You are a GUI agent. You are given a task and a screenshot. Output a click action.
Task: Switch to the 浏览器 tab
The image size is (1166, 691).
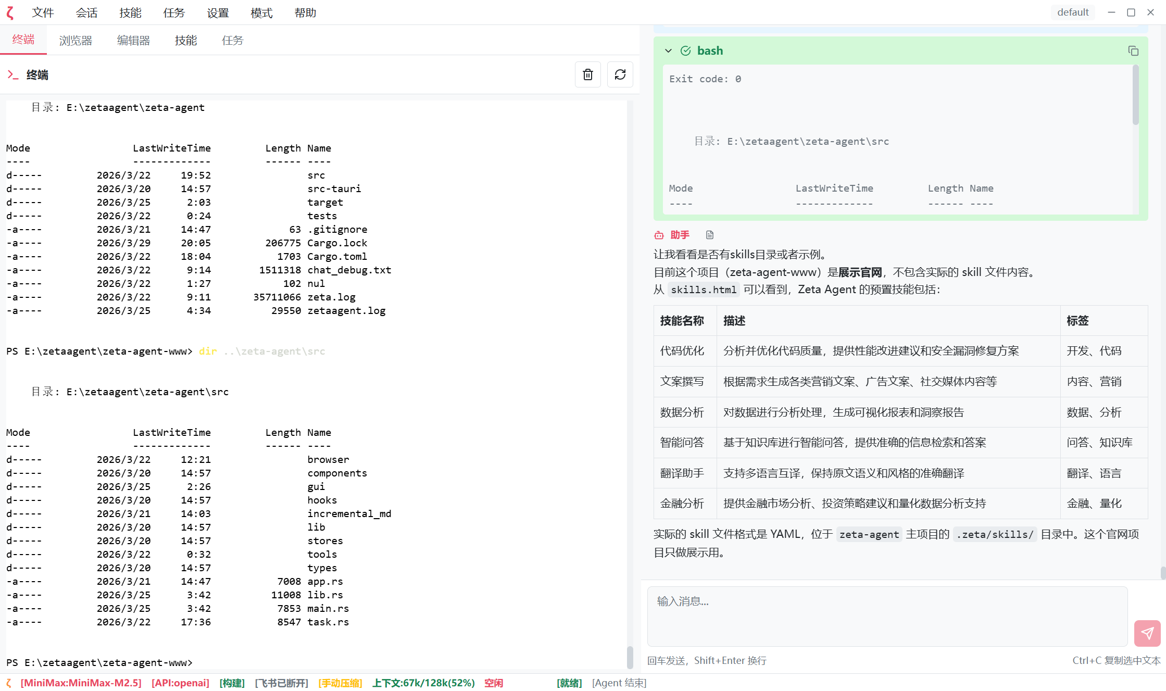coord(76,40)
